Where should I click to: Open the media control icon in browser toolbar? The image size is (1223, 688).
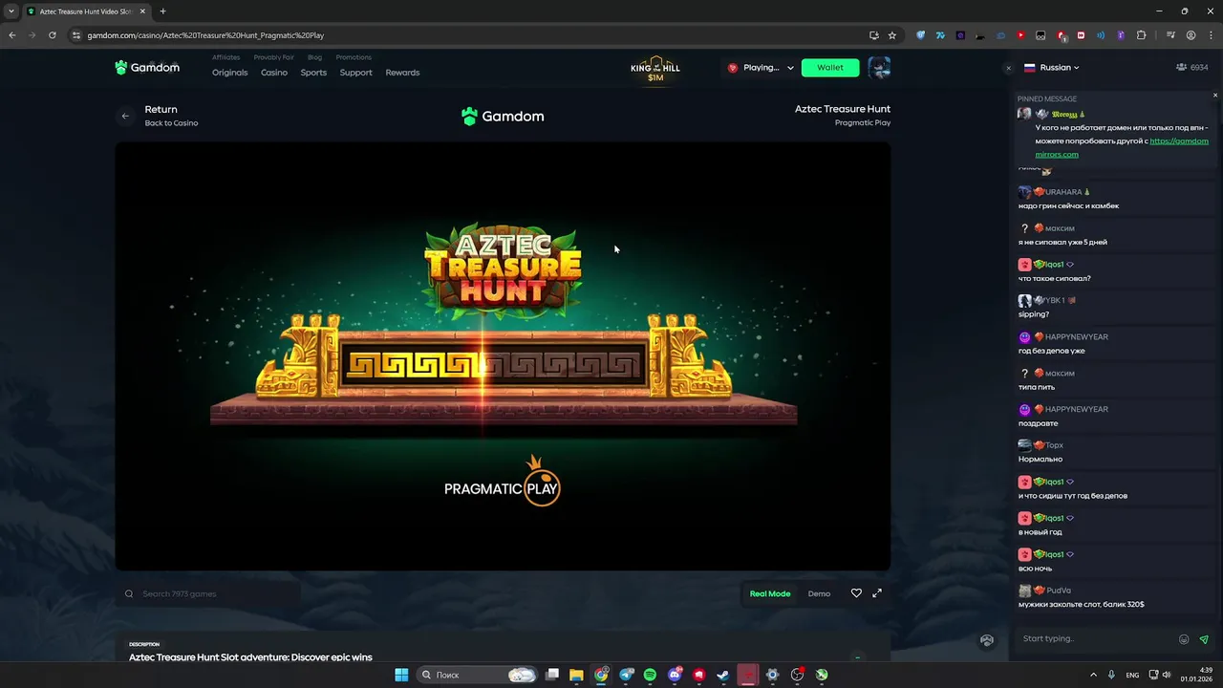[x=1171, y=35]
